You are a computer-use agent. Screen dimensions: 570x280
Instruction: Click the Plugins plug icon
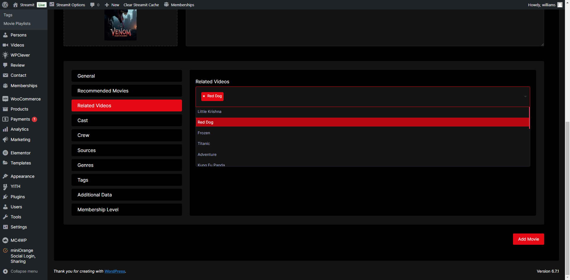click(5, 197)
